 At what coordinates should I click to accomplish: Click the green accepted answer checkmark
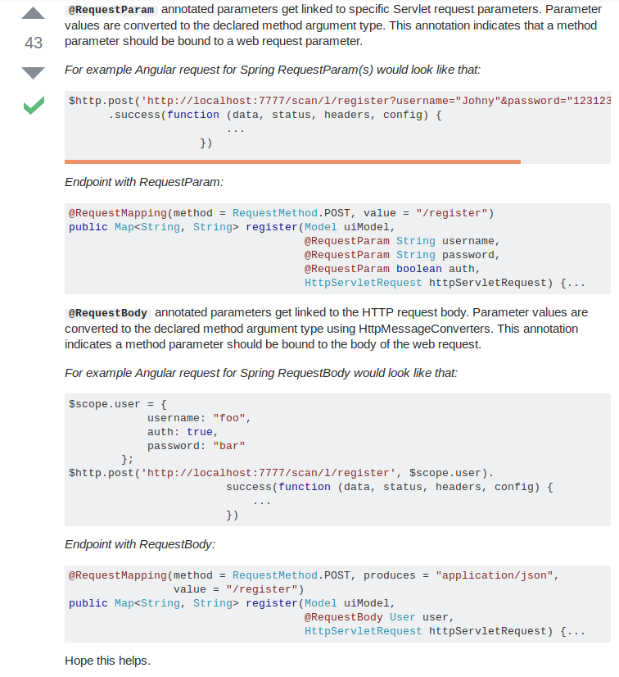(x=34, y=106)
